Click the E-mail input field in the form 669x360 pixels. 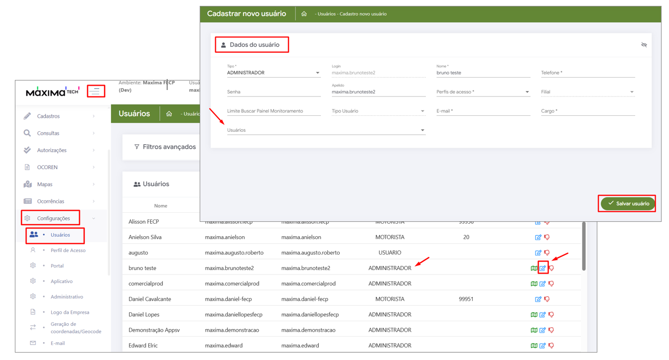483,111
